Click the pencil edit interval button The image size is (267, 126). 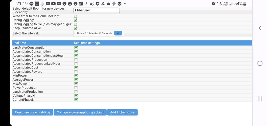coord(118,33)
